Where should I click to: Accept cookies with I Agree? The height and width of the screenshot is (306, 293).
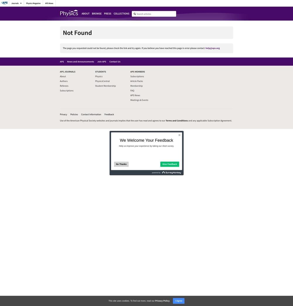[x=178, y=301]
